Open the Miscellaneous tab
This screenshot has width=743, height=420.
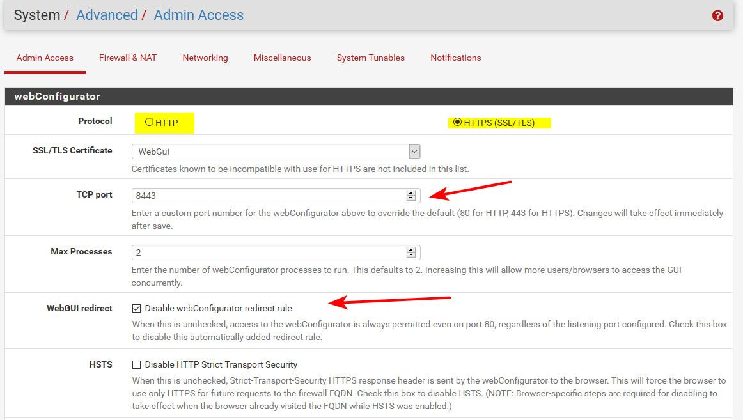[283, 58]
